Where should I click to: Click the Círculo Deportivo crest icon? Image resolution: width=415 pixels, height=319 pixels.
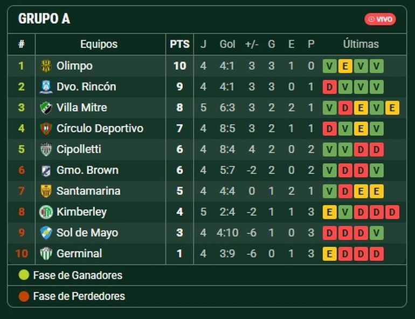[x=46, y=129]
